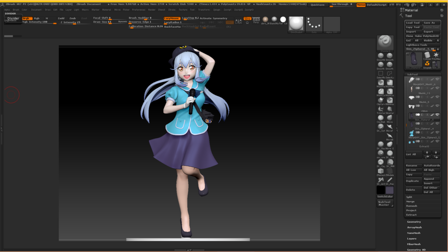Viewport: 448px width, 252px height.
Task: Select the SimpleBrush tool icon
Action: click(427, 64)
